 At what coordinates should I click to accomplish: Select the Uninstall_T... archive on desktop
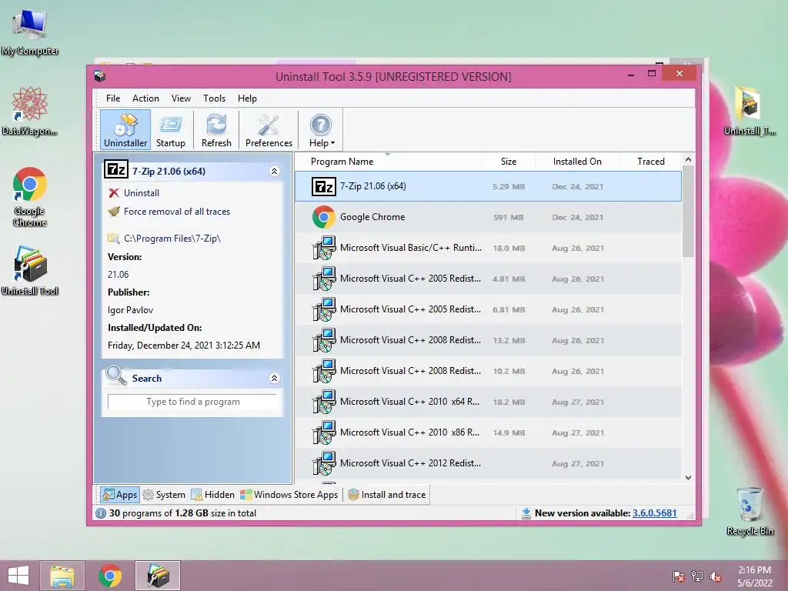(x=750, y=111)
